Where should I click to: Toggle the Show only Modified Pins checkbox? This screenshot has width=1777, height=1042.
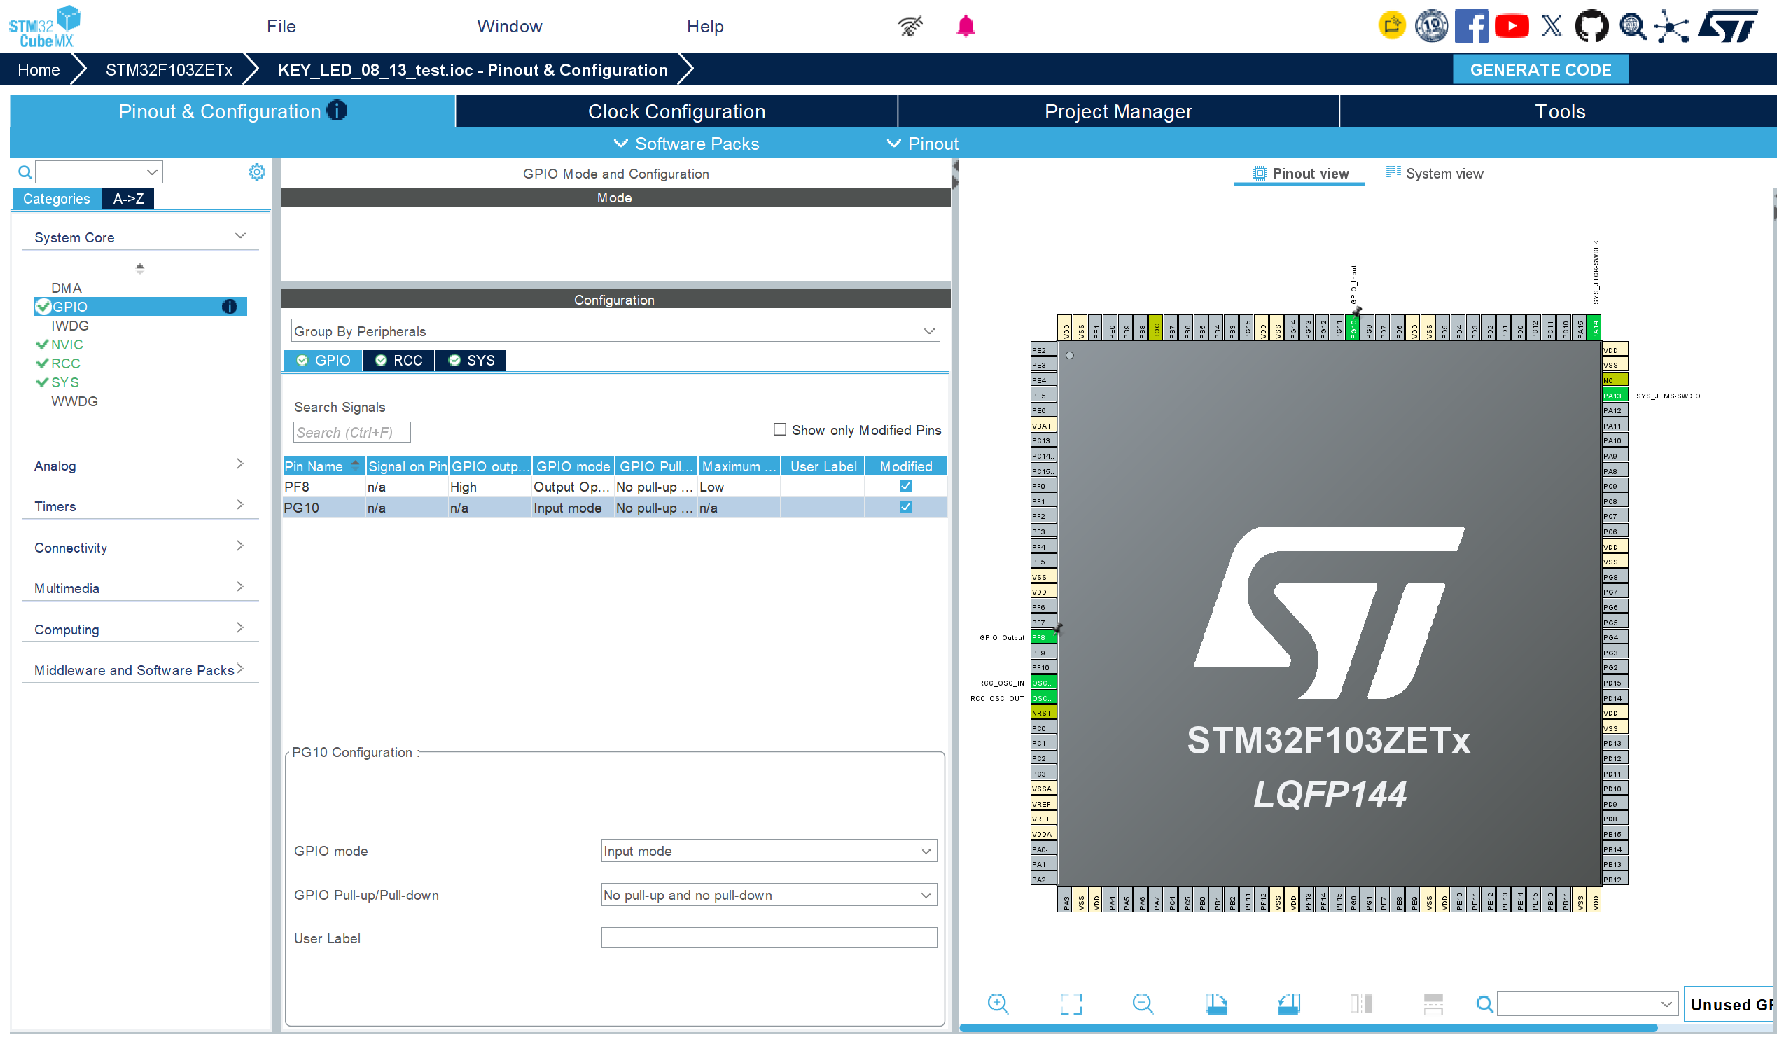[780, 430]
